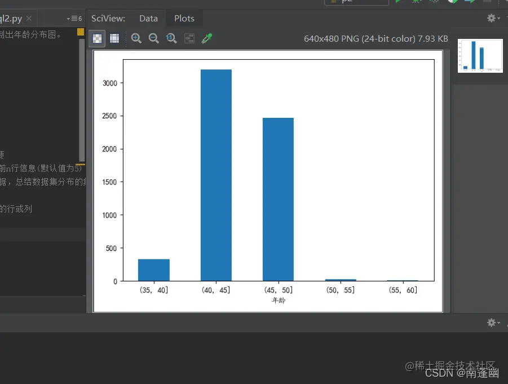Click the image info text 640x480 PNG
This screenshot has height=384, width=508.
(x=376, y=39)
